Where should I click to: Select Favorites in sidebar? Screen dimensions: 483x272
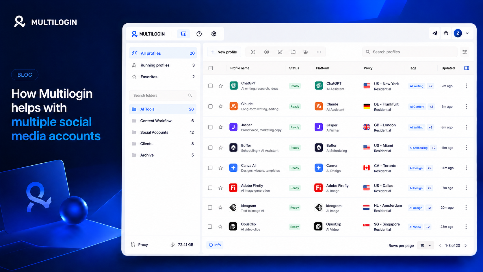tap(163, 77)
